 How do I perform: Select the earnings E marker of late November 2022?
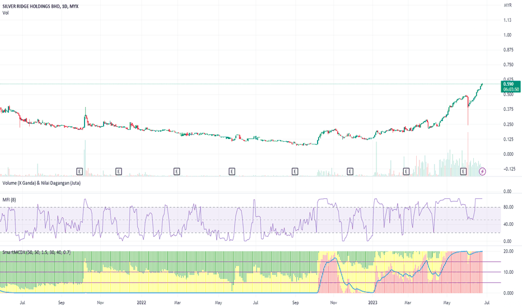350,171
